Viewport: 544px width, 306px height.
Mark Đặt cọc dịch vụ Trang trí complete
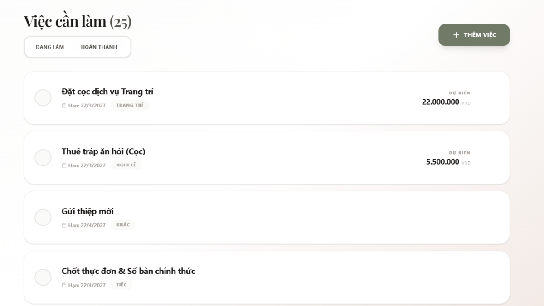click(43, 98)
